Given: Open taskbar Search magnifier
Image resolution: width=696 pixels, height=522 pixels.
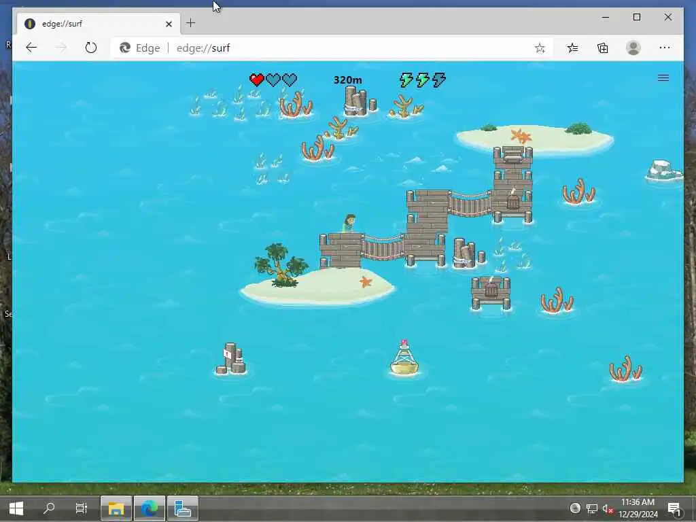Looking at the screenshot, I should [49, 508].
